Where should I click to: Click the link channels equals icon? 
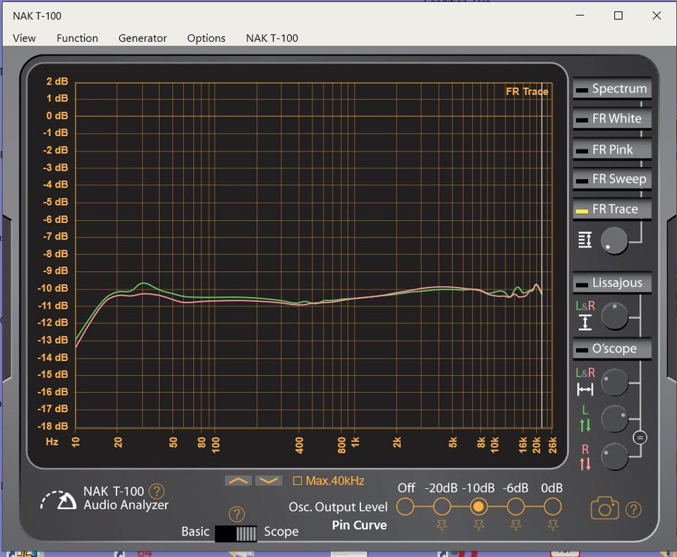point(640,437)
